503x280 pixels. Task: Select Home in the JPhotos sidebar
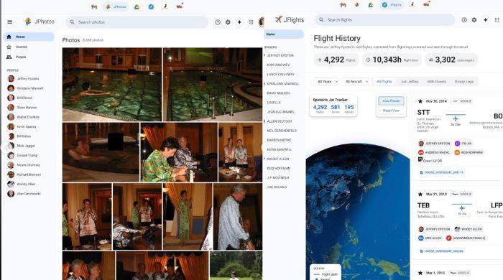point(29,37)
